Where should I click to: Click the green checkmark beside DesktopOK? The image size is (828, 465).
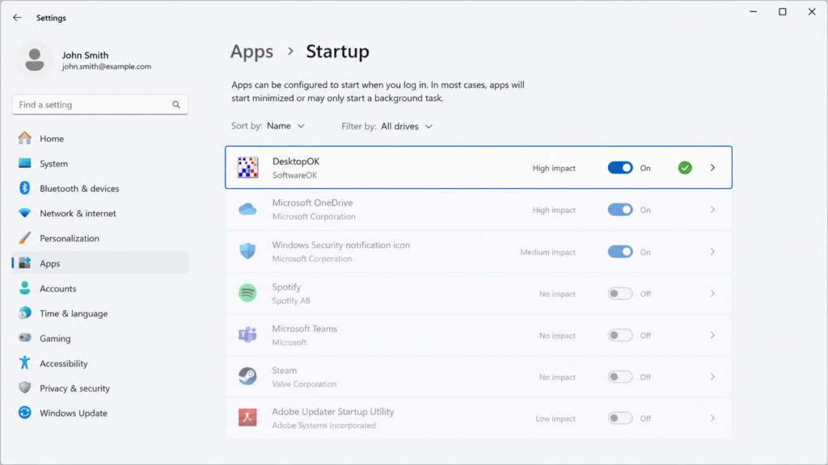coord(685,168)
